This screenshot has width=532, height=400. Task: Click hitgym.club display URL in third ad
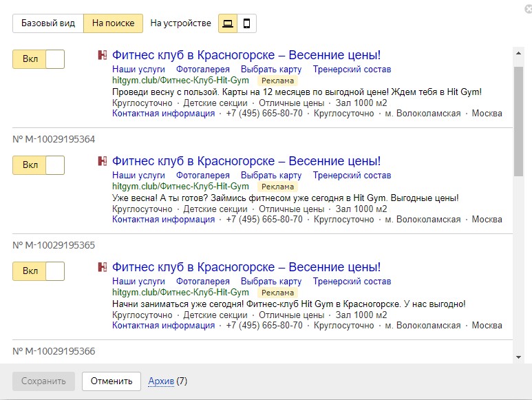(x=180, y=293)
